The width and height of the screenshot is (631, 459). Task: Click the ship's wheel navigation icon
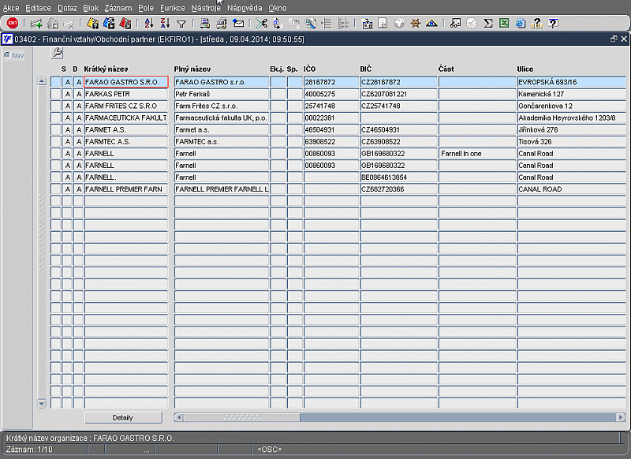click(x=416, y=24)
